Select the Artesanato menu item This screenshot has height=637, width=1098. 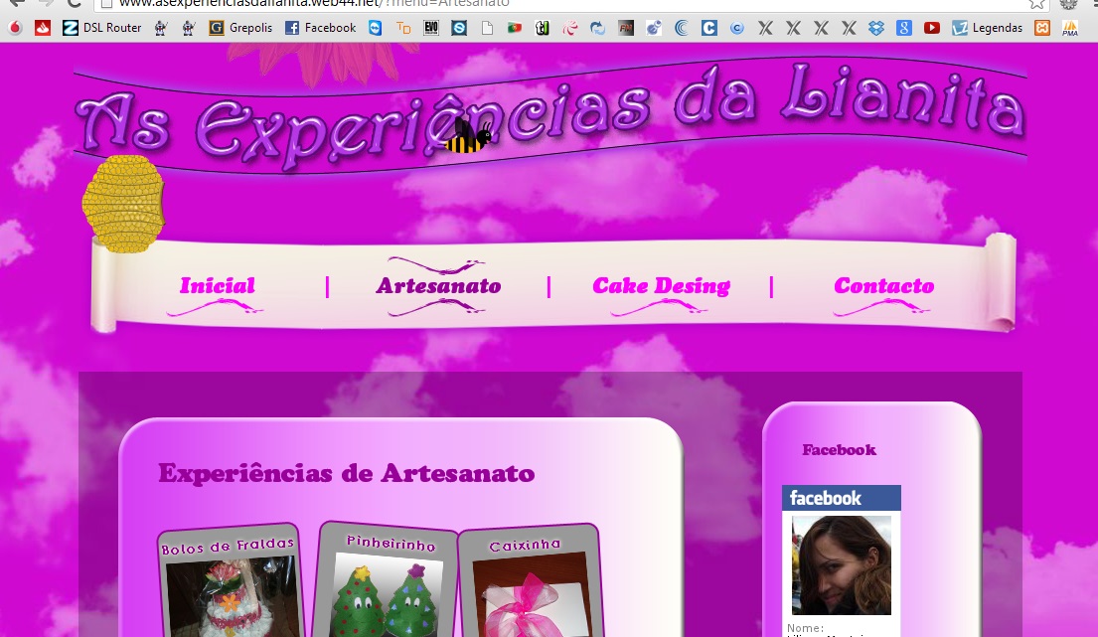pyautogui.click(x=438, y=285)
